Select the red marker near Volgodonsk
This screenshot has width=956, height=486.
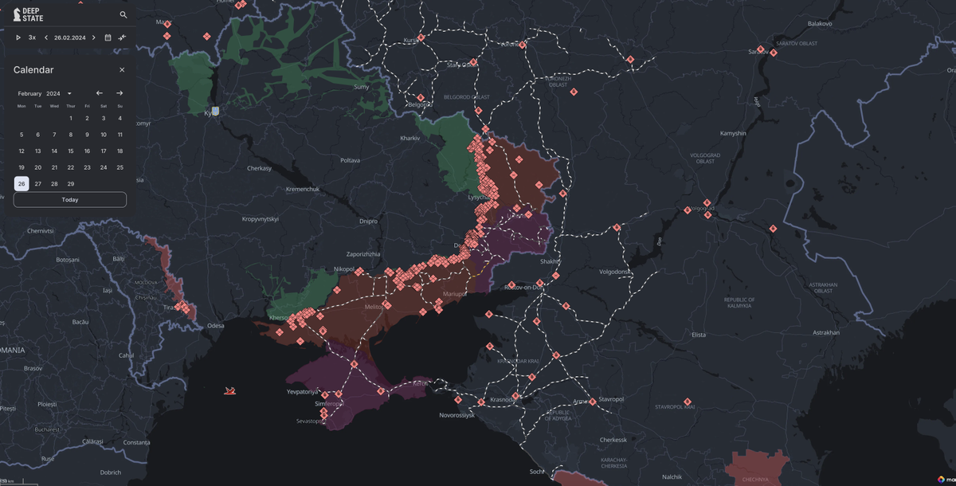pos(617,228)
